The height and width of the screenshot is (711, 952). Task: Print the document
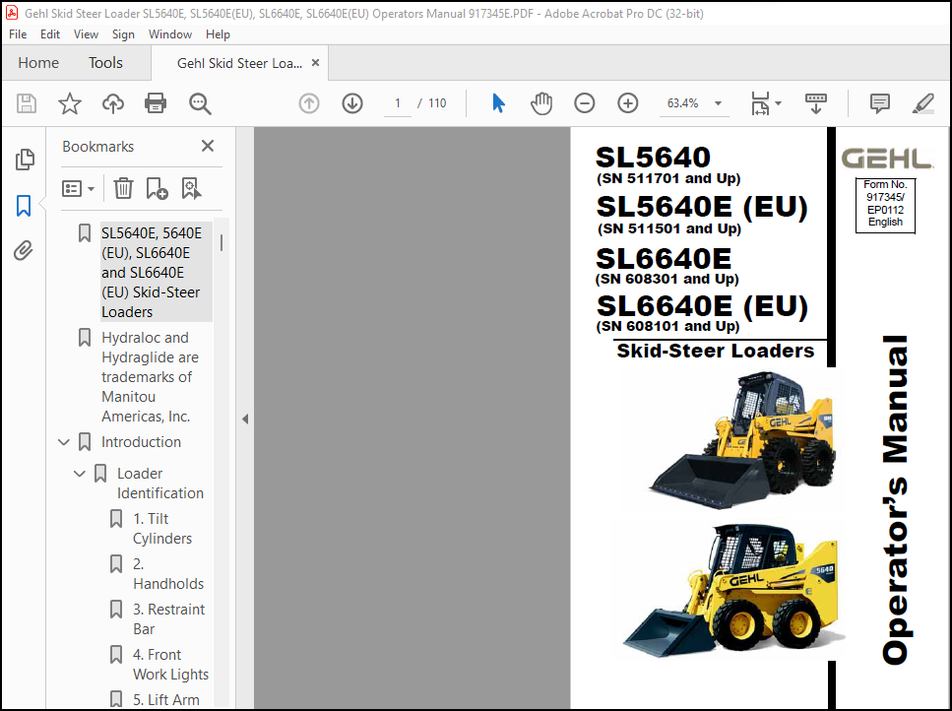(x=156, y=103)
